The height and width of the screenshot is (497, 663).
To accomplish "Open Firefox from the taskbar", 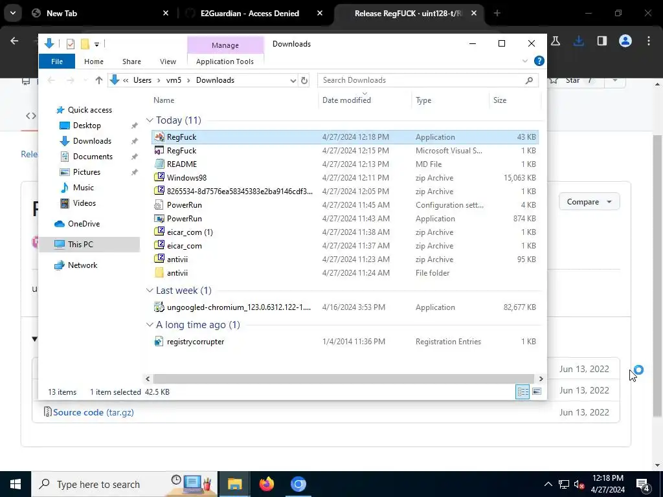I will tap(266, 484).
